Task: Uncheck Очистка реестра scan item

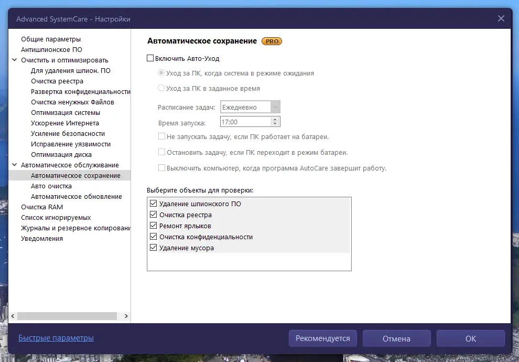Action: coord(153,214)
